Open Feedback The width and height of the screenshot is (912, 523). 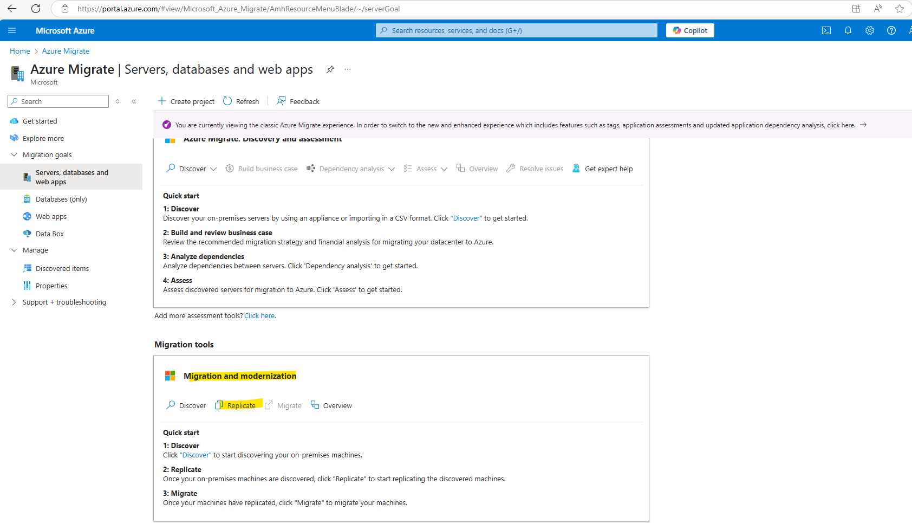298,101
